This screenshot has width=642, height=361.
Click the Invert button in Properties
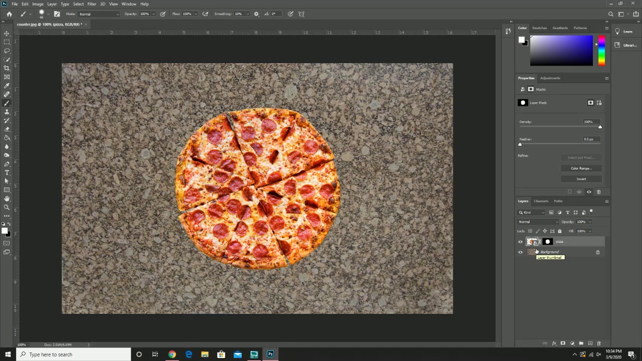pos(581,179)
